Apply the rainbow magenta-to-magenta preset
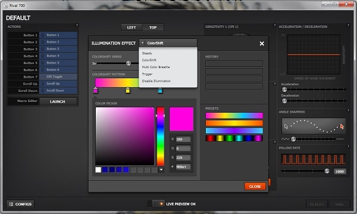The image size is (357, 214). (234, 116)
